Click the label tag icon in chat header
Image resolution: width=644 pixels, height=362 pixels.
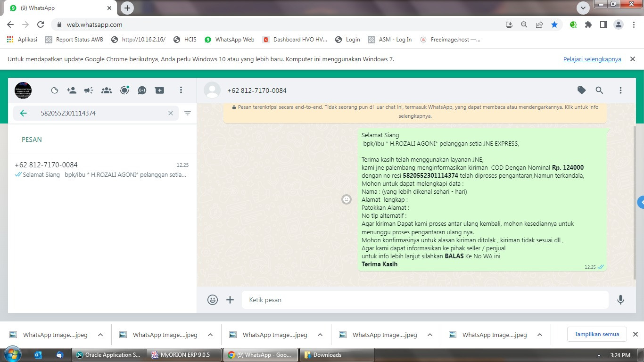tap(582, 90)
